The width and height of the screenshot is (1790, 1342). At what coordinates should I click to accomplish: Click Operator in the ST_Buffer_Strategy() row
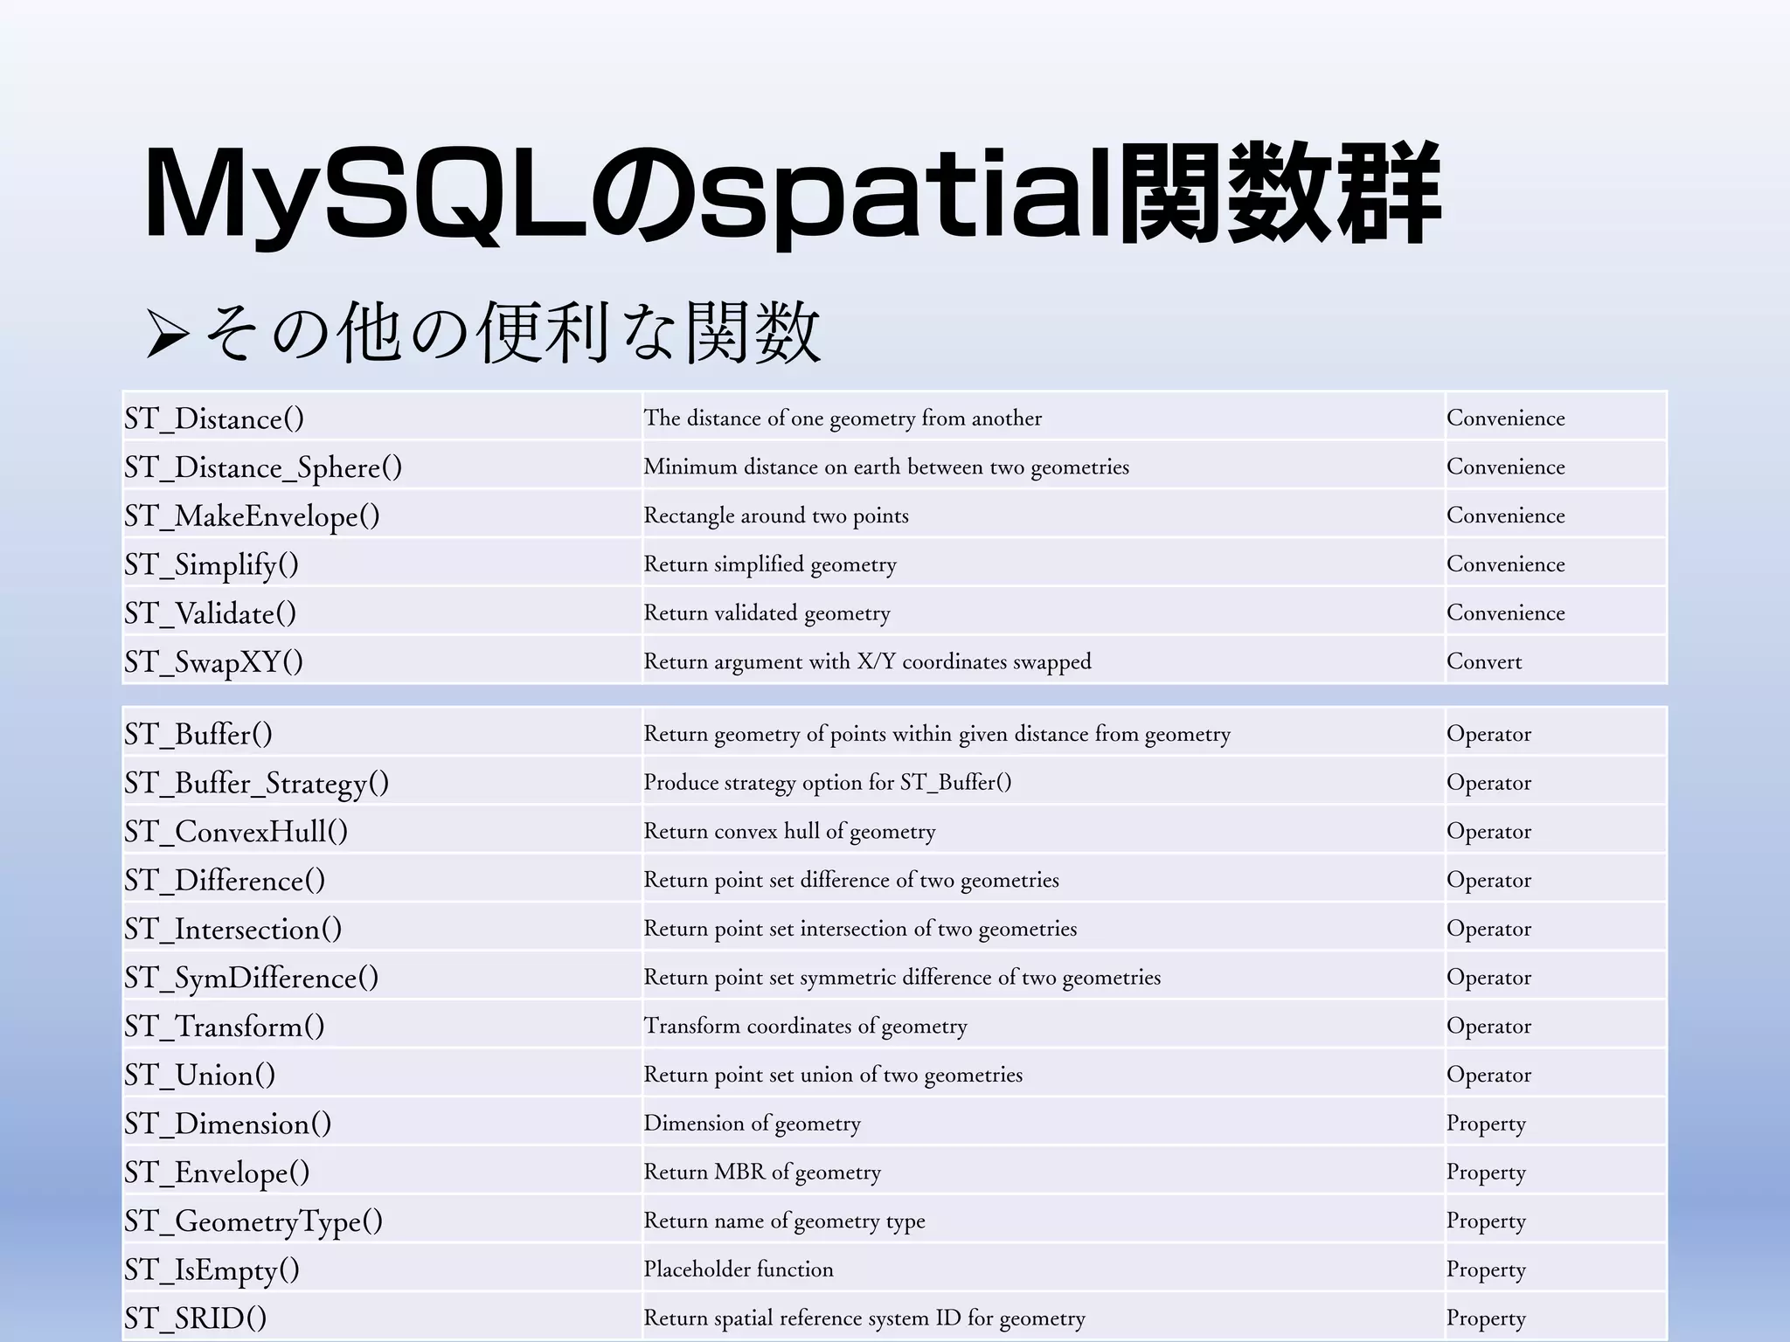click(1488, 784)
